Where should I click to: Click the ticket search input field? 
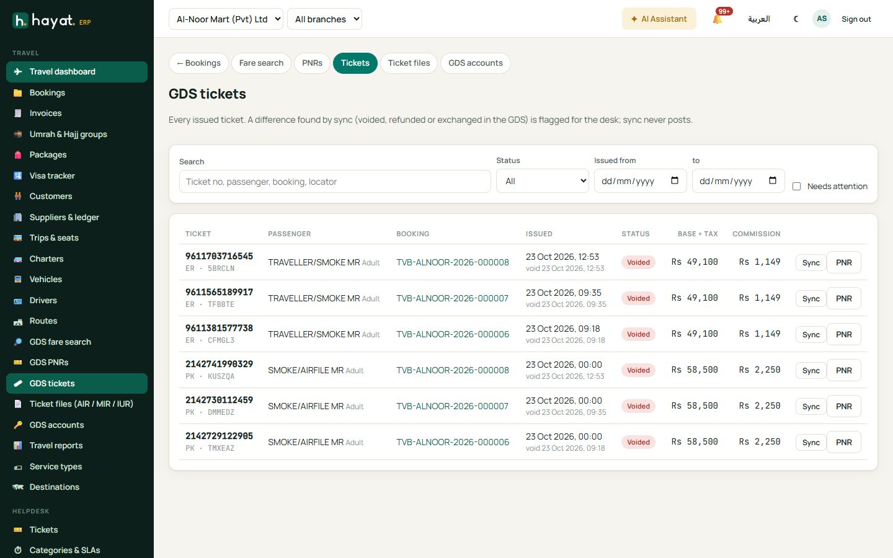[x=335, y=182]
